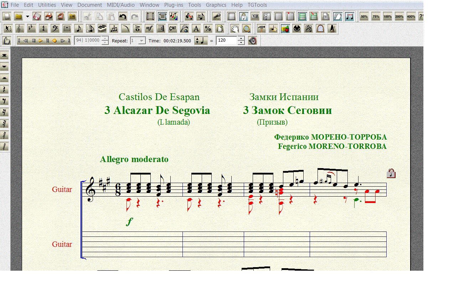Select the eighth rest in the rests palette

4,101
